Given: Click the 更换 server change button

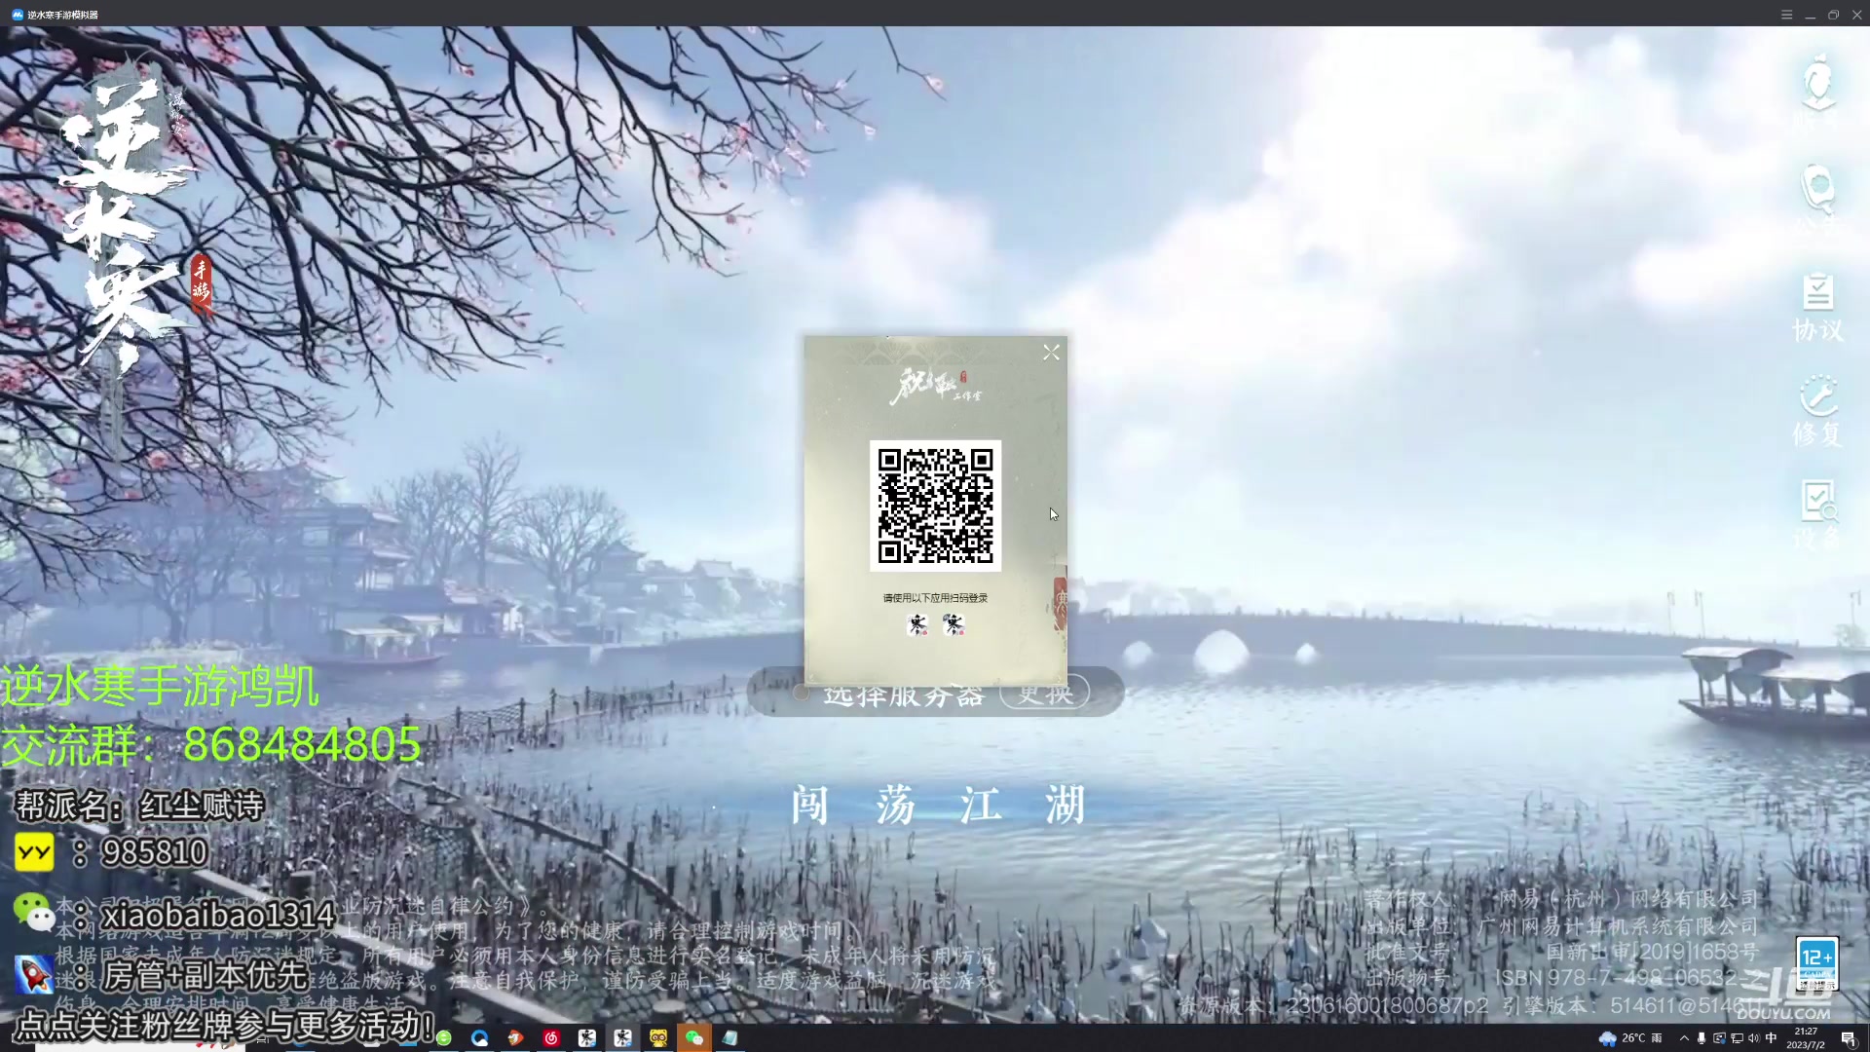Looking at the screenshot, I should 1045,694.
